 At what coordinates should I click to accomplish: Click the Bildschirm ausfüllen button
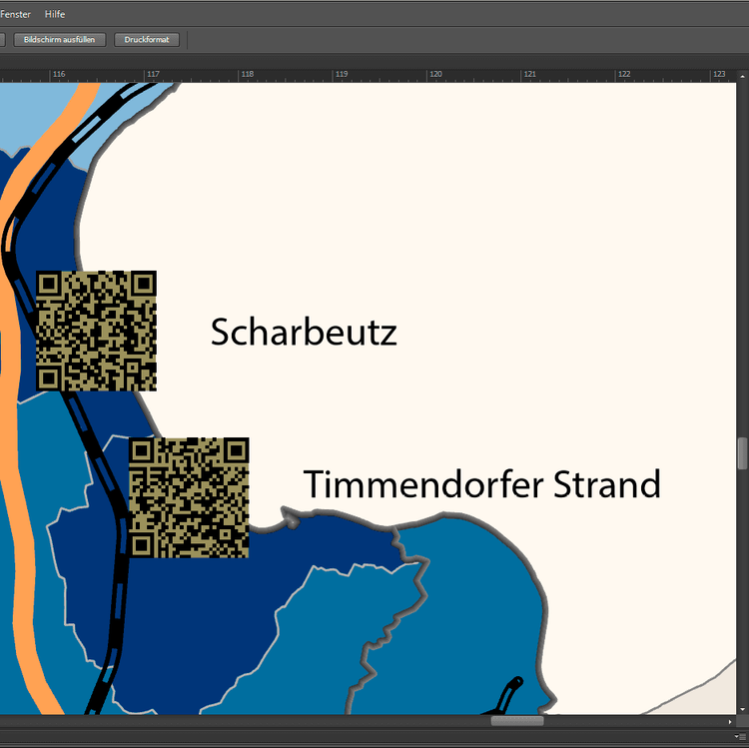click(58, 40)
